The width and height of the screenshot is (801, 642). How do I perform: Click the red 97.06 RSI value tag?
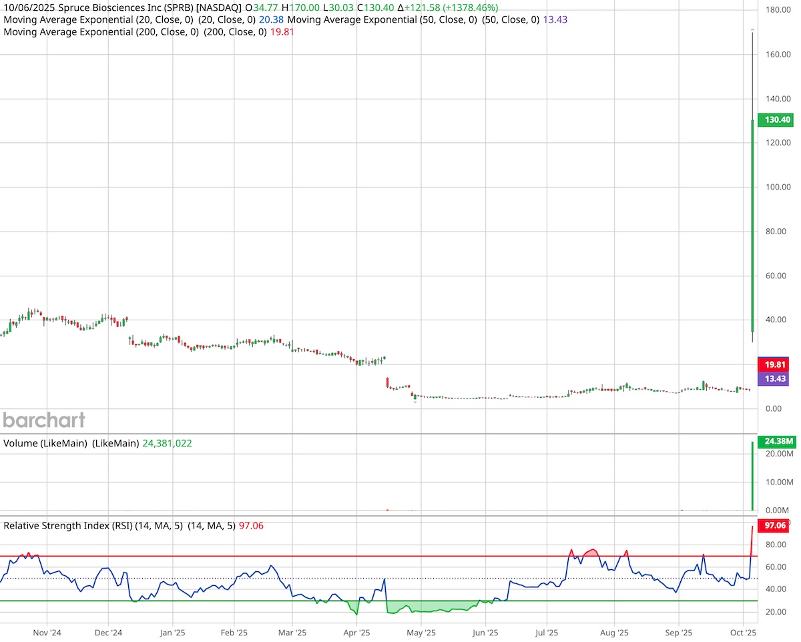[x=774, y=525]
